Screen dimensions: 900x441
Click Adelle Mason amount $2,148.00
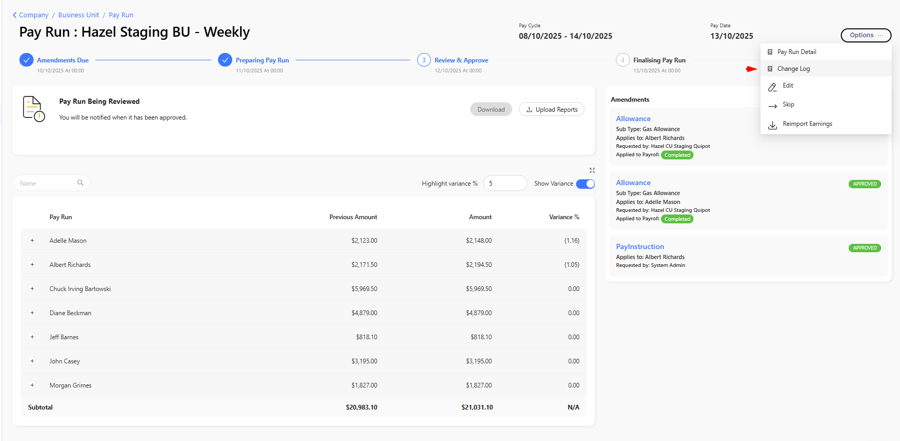479,241
